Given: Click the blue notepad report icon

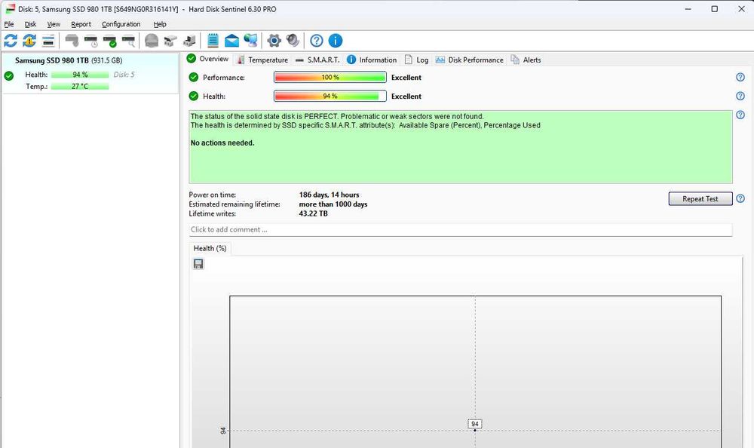Looking at the screenshot, I should click(x=213, y=41).
